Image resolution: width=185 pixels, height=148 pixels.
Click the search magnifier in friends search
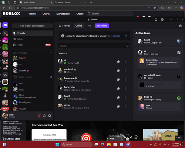[x=128, y=46]
